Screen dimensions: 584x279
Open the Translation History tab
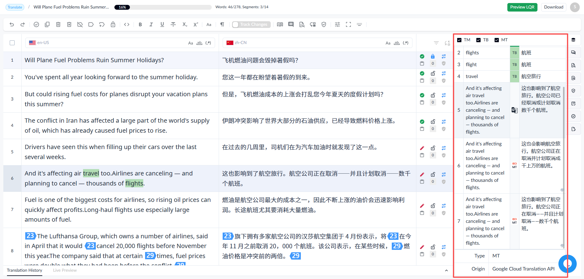click(x=25, y=270)
